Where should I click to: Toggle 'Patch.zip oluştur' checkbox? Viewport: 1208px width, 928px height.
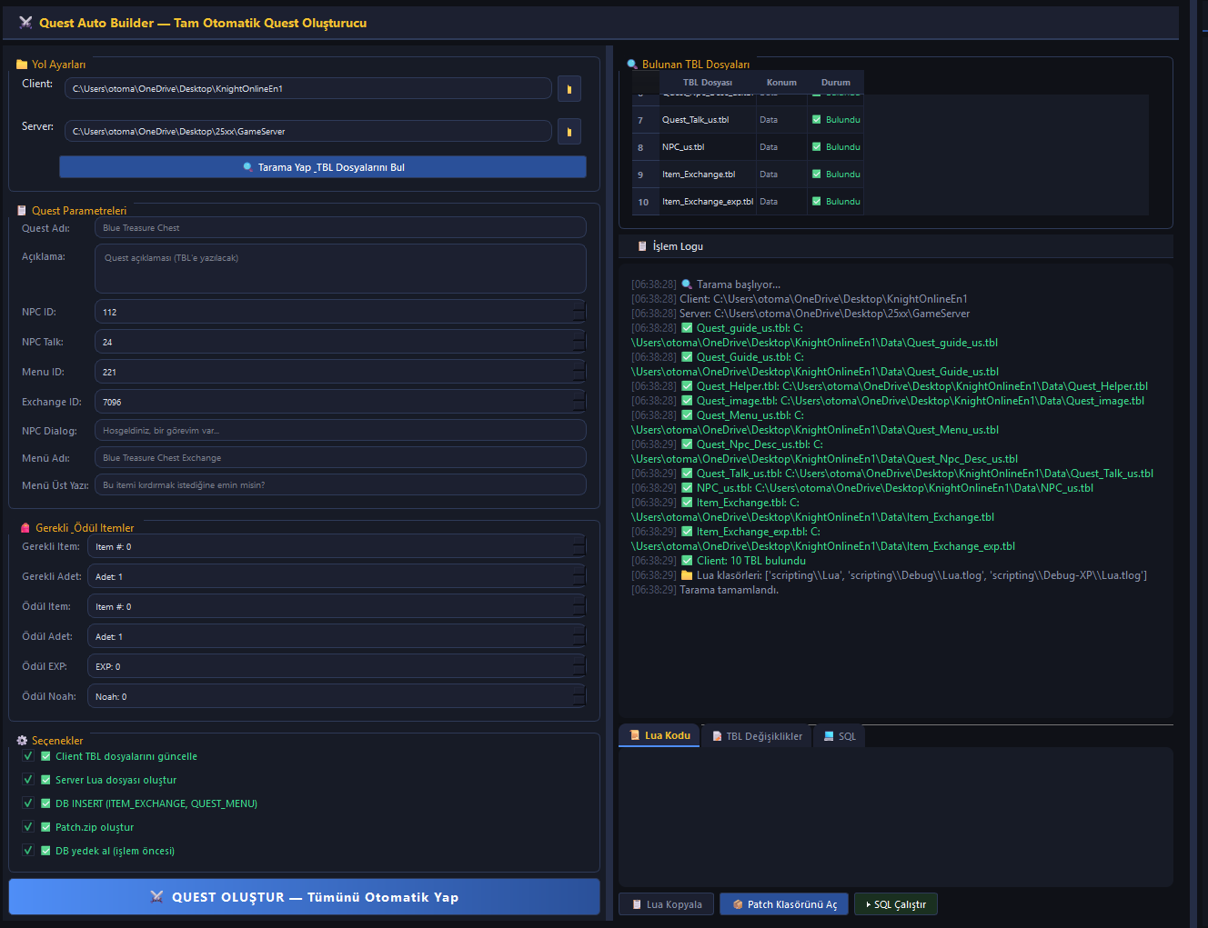click(x=28, y=827)
